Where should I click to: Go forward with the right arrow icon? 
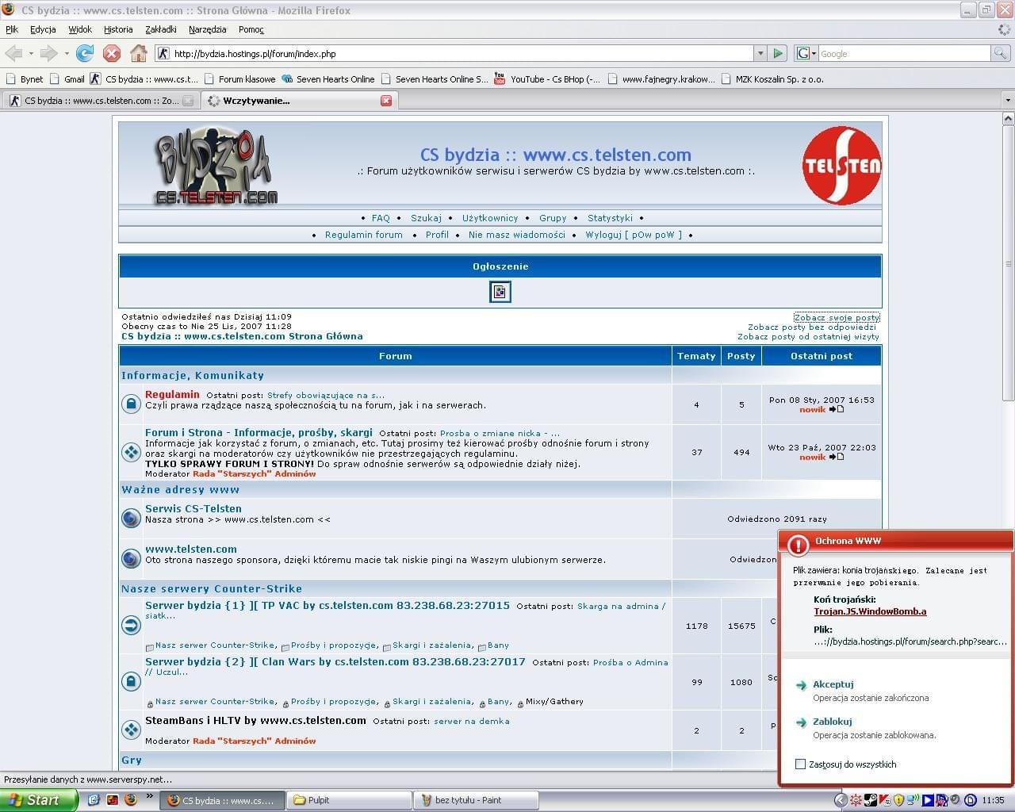tap(49, 53)
